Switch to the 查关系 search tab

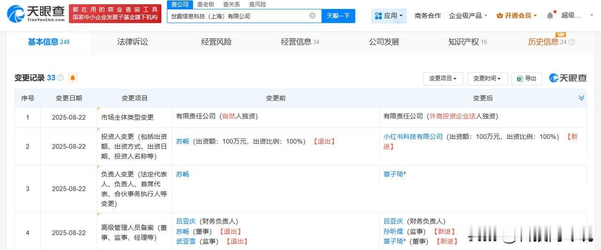pos(231,4)
